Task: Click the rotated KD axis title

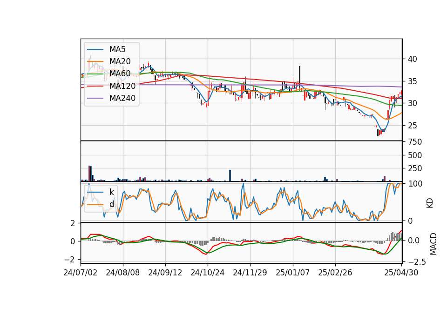Action: coord(430,203)
